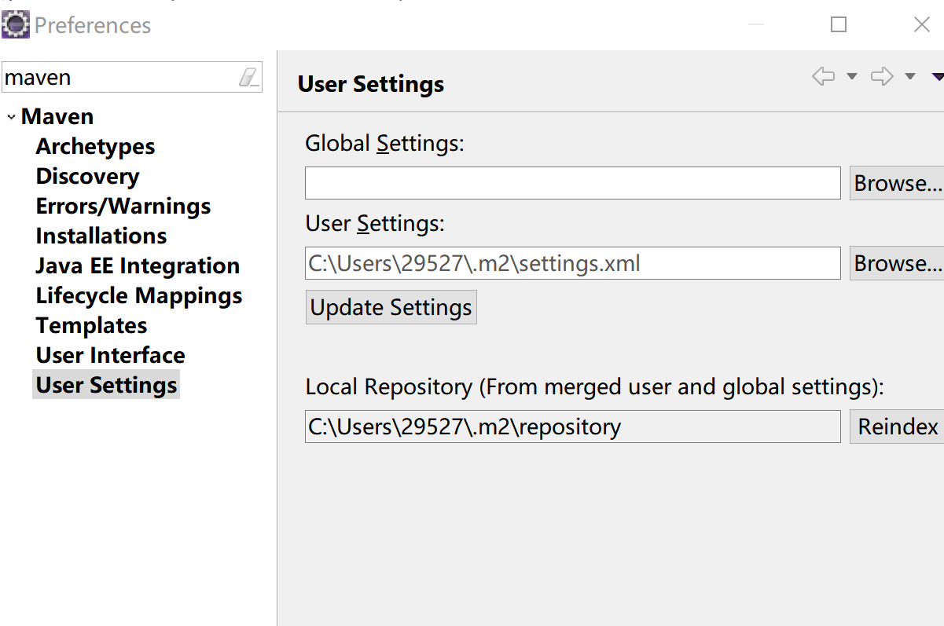Open the forward history dropdown arrow

[x=910, y=76]
